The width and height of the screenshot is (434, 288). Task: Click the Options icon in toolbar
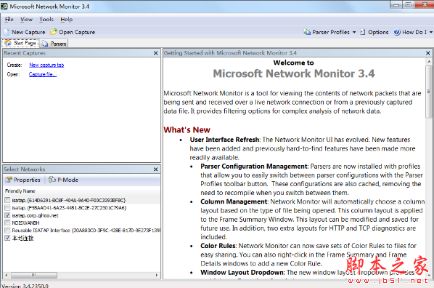point(363,32)
